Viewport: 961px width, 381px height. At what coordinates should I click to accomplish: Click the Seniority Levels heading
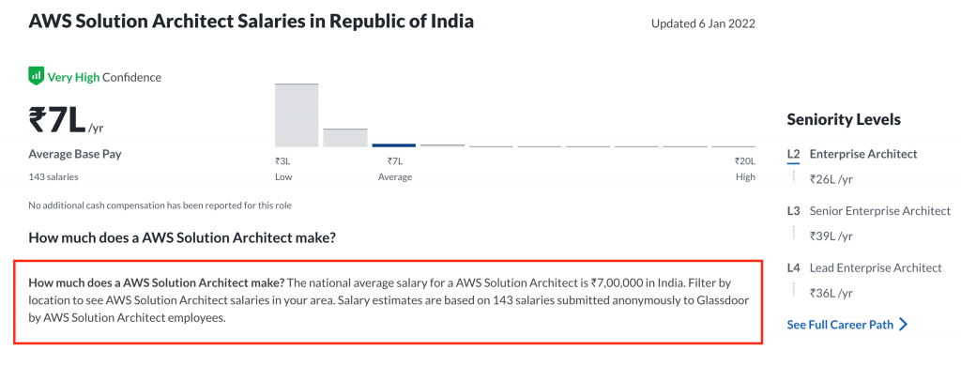coord(844,119)
